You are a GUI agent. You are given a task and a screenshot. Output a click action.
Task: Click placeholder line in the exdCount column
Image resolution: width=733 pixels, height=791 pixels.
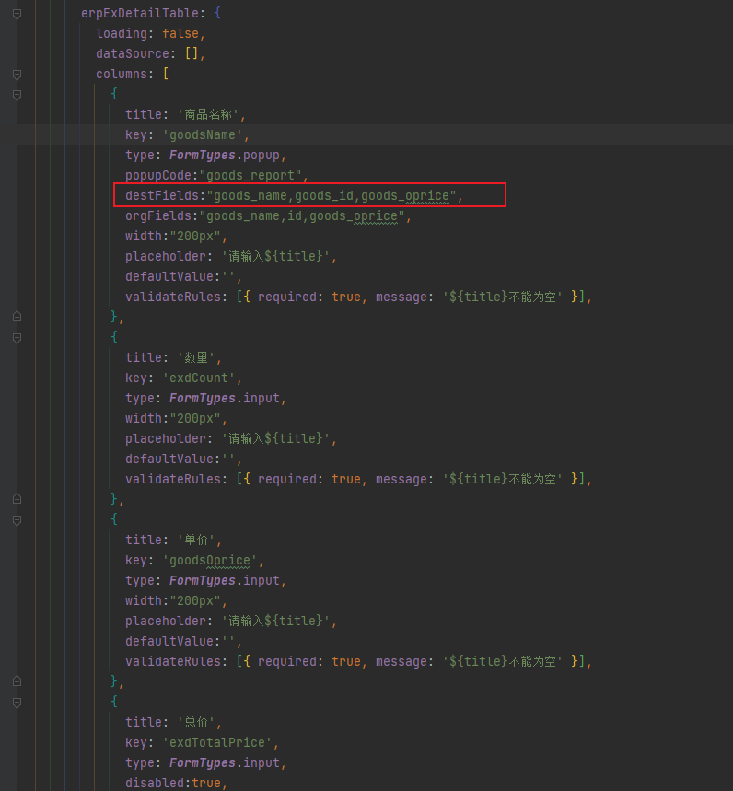click(x=231, y=438)
